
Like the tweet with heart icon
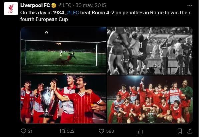(x=101, y=131)
